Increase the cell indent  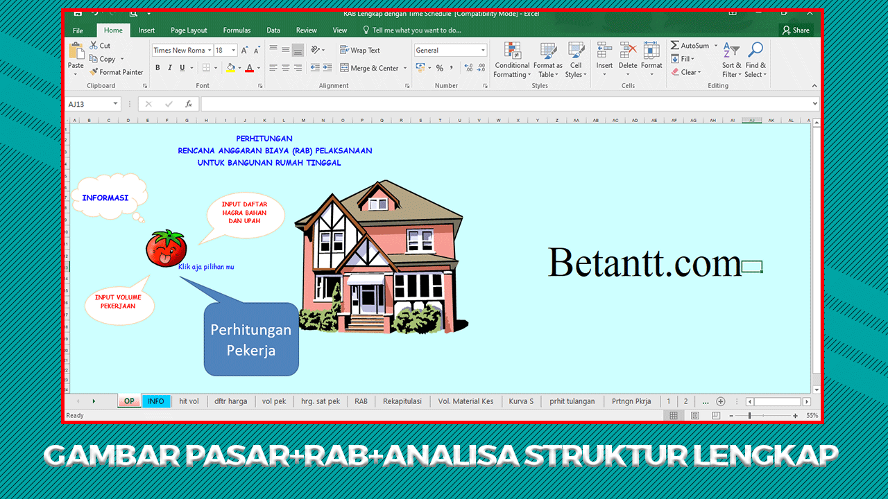click(327, 68)
